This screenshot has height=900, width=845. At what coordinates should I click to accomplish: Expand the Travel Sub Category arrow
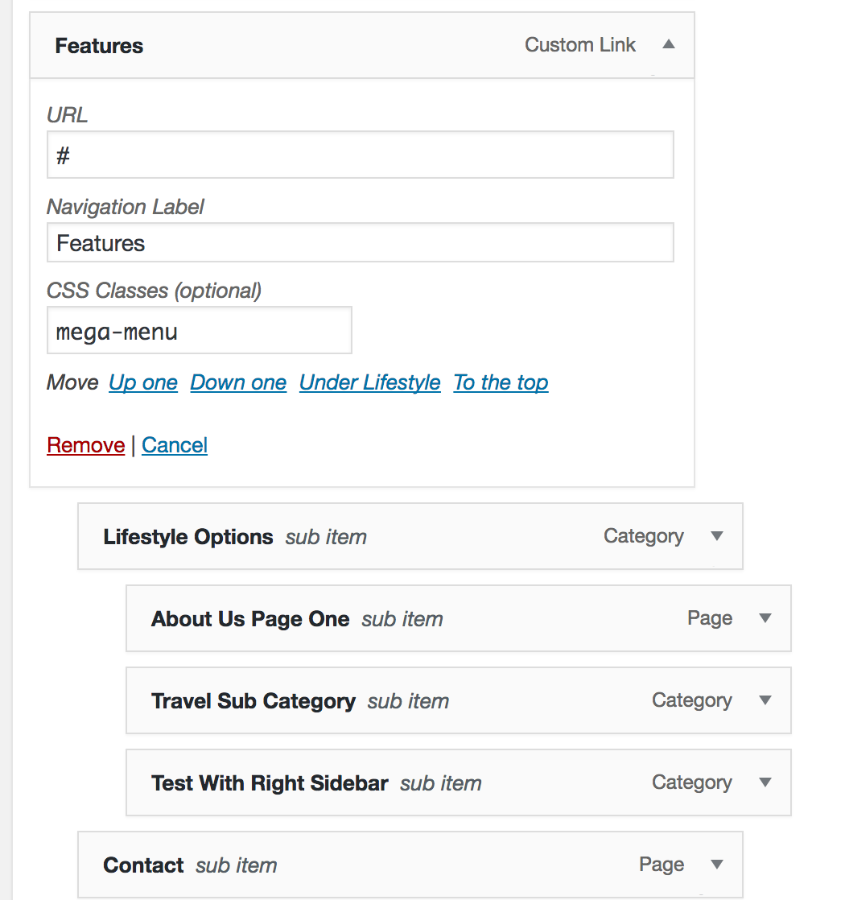click(765, 700)
